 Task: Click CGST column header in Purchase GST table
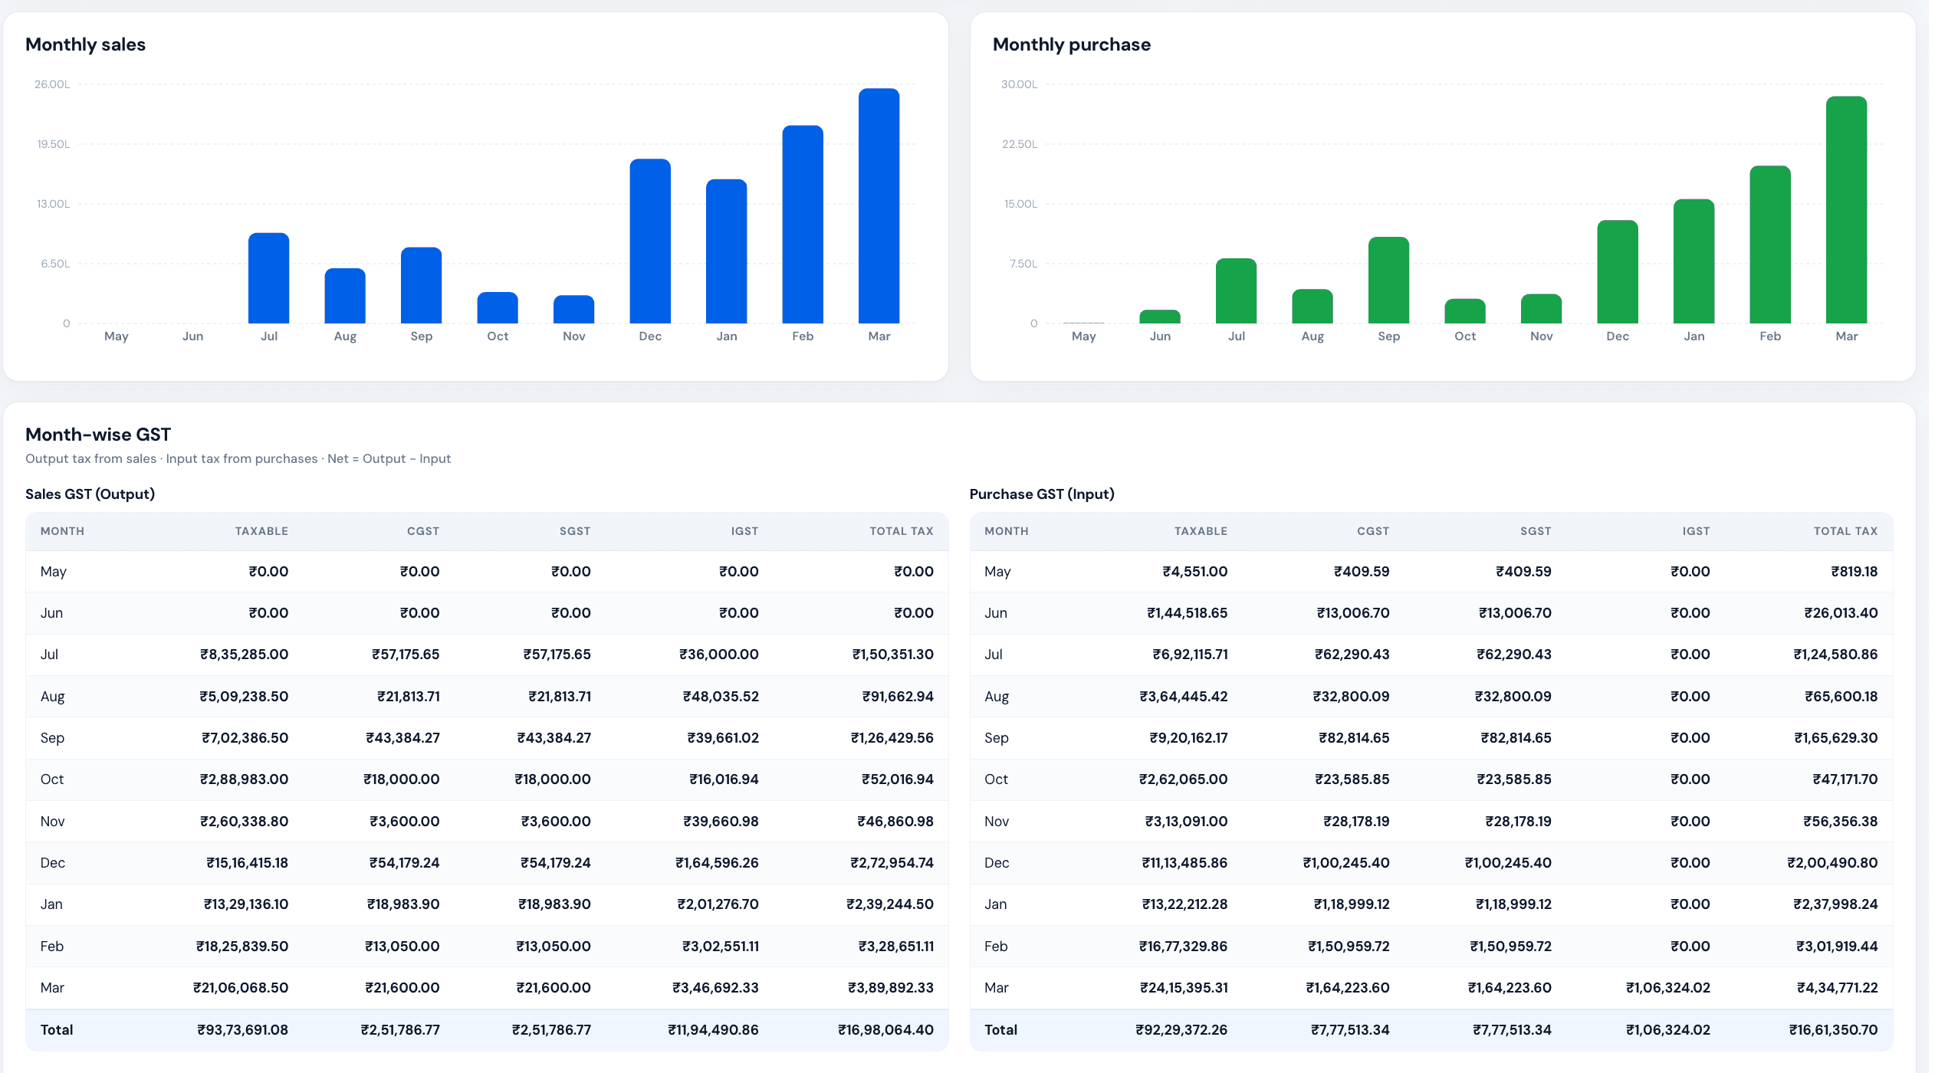(1373, 531)
